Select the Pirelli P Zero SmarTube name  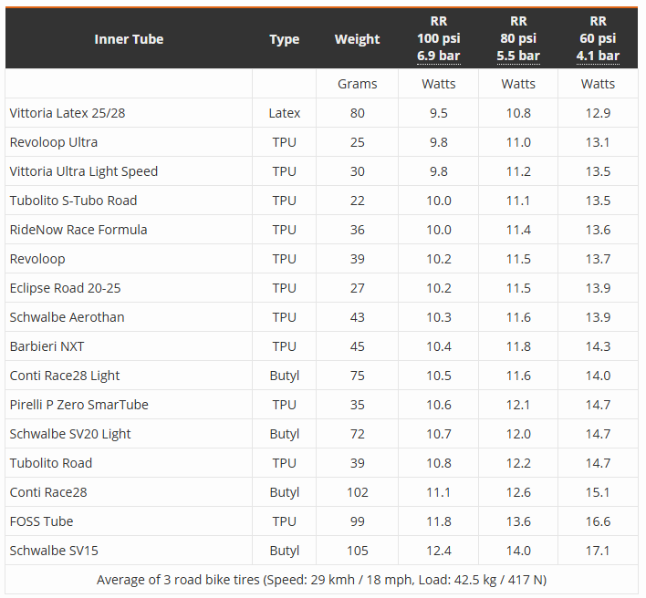coord(78,405)
